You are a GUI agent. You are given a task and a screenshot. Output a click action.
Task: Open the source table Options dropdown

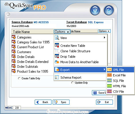(62, 32)
